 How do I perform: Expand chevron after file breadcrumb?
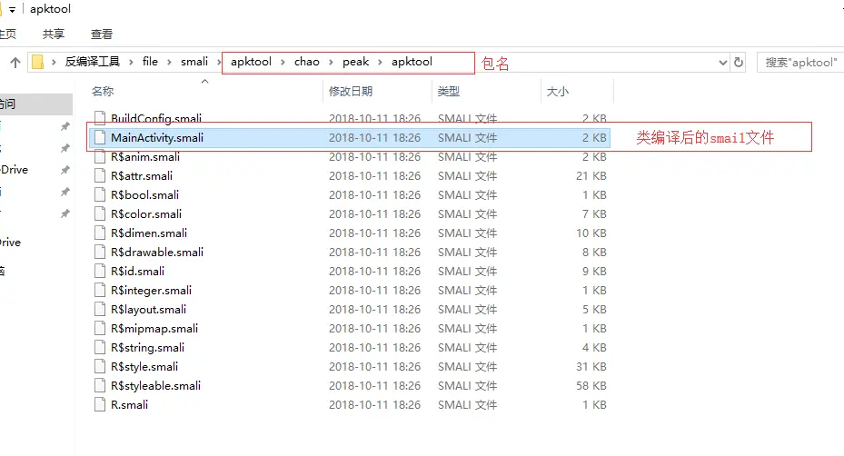click(169, 63)
